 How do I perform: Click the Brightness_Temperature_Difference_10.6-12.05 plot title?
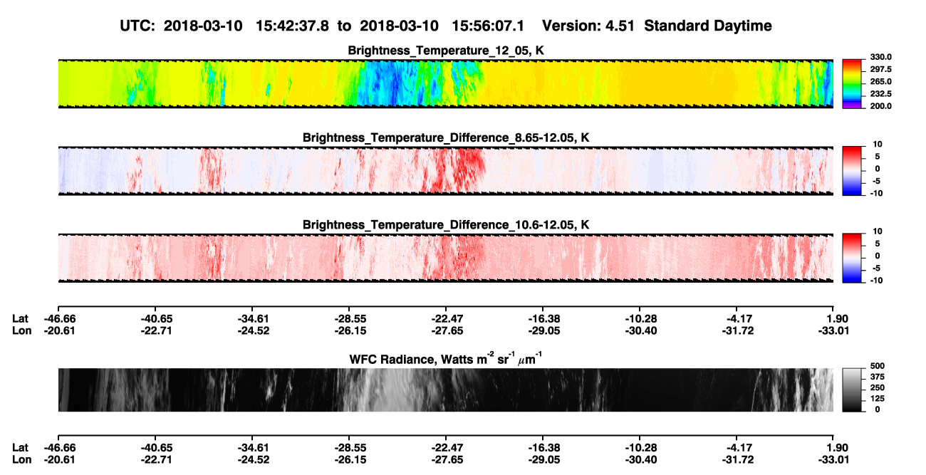tap(446, 225)
